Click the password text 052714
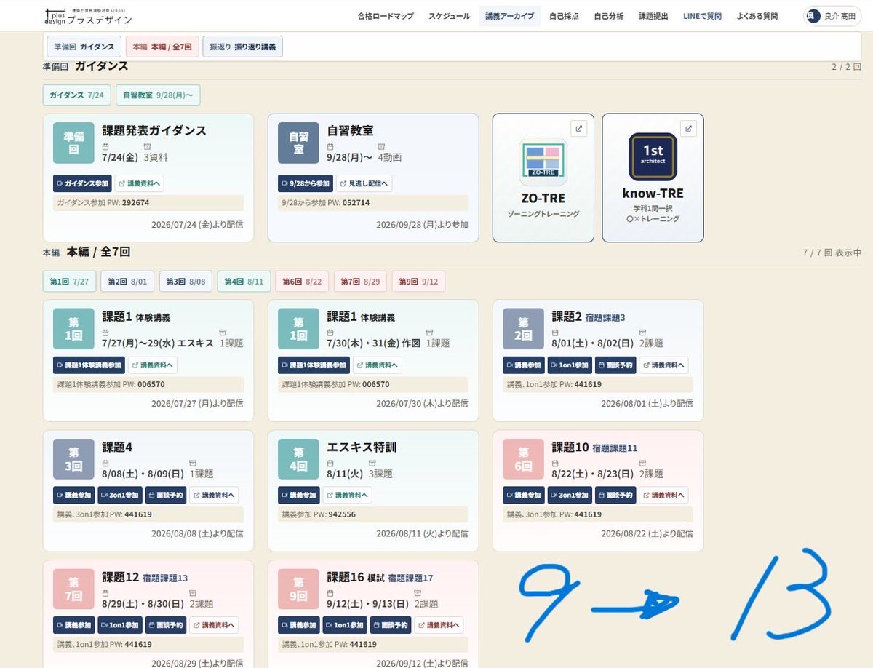This screenshot has width=873, height=668. pyautogui.click(x=356, y=203)
